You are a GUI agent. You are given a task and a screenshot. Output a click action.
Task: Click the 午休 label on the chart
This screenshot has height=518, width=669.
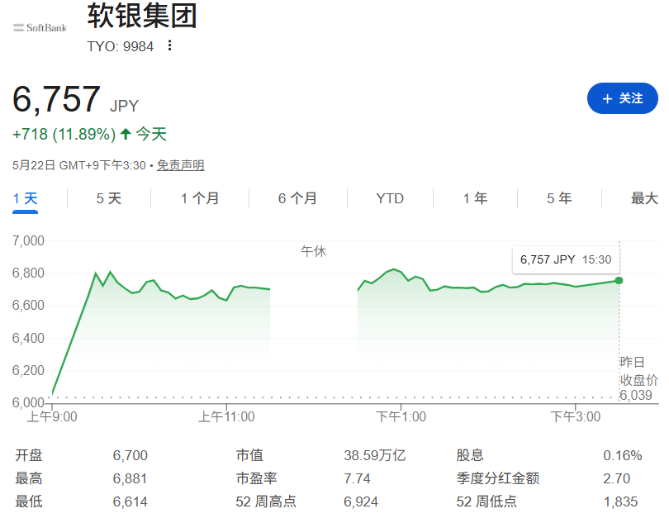pyautogui.click(x=314, y=251)
